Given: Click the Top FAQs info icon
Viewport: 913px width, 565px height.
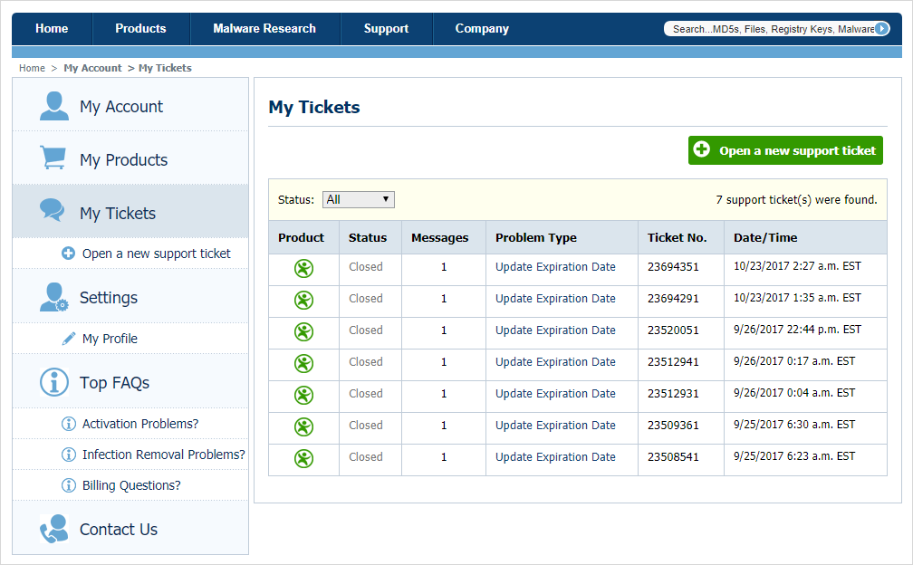Looking at the screenshot, I should pos(54,382).
